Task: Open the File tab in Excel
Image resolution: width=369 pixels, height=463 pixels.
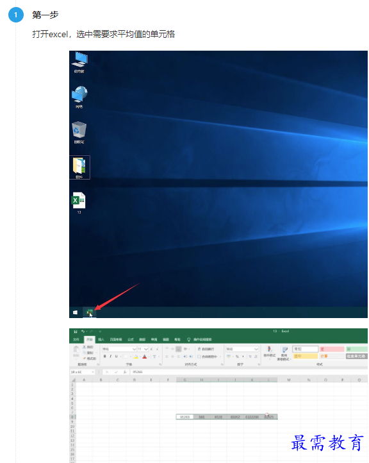Action: click(x=76, y=340)
